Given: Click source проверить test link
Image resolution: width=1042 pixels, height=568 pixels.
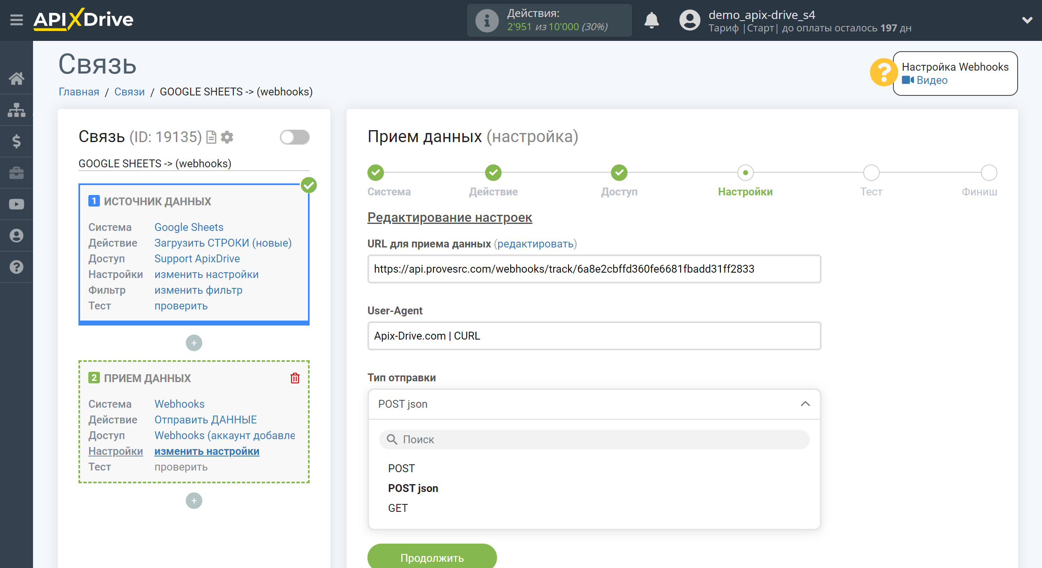Looking at the screenshot, I should point(181,306).
